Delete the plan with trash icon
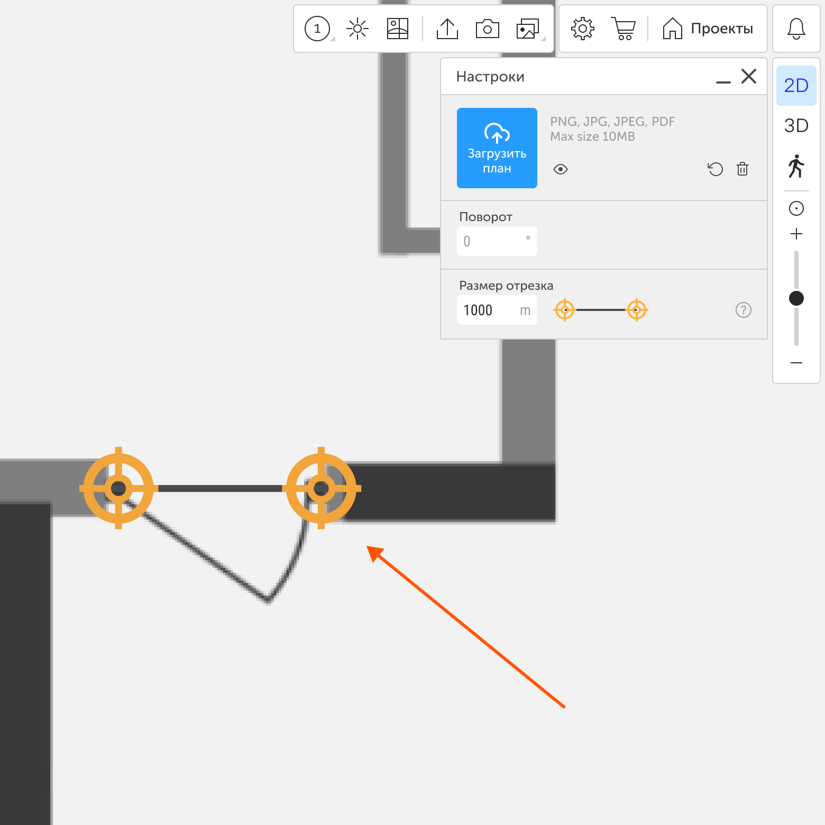 pyautogui.click(x=742, y=169)
